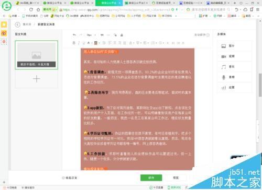The height and width of the screenshot is (190, 262).
Task: Insert a vote using the bar chart item
Action: 234,88
